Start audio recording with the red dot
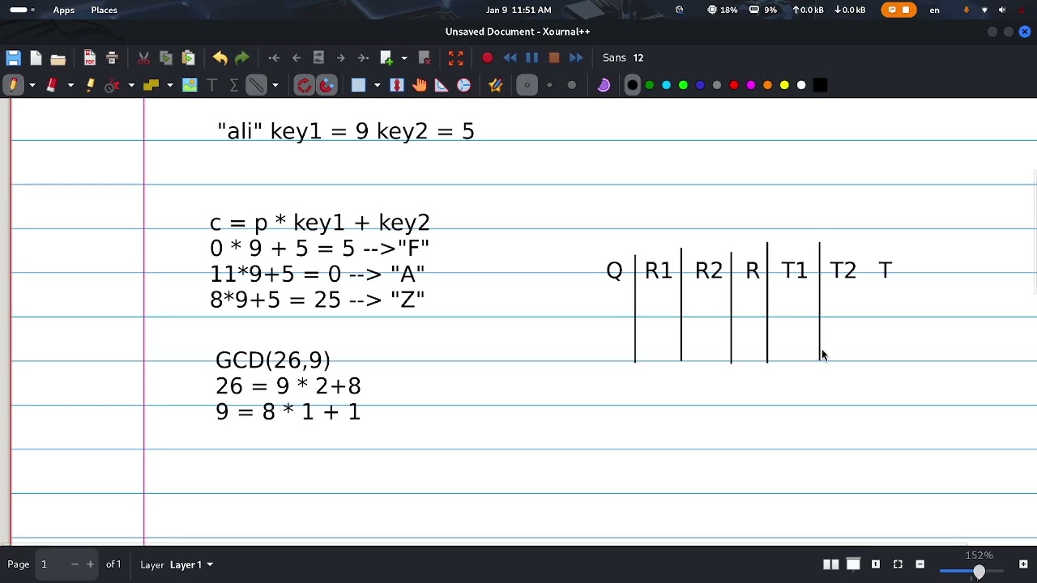Screen dimensions: 1037x583 click(487, 57)
